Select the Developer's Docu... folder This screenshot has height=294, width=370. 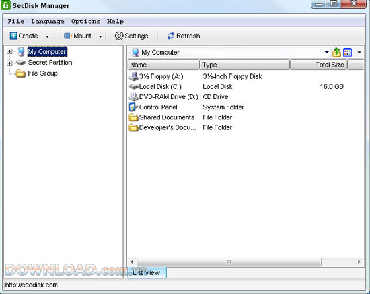pos(168,127)
